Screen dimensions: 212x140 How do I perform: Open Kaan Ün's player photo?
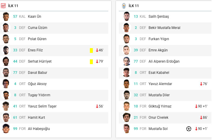[6, 17]
